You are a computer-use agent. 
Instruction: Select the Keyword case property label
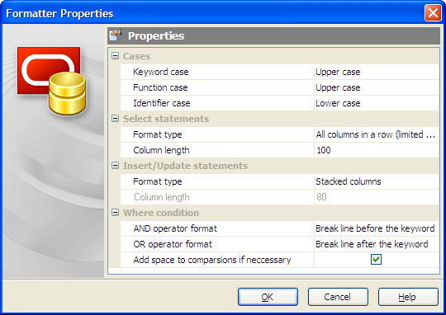[x=161, y=72]
